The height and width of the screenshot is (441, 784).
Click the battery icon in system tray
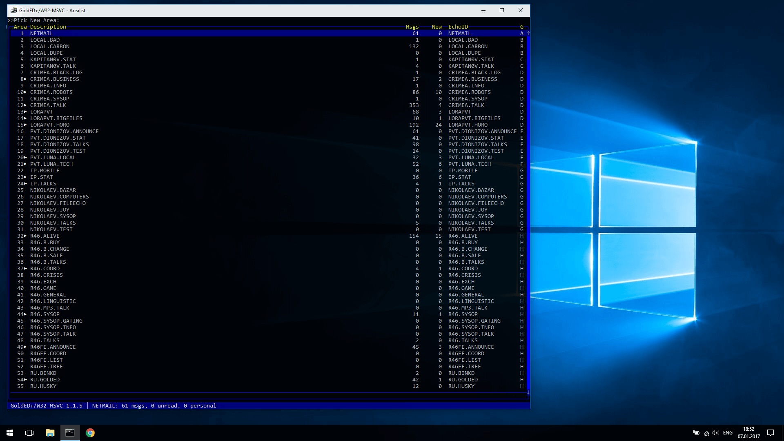[696, 433]
